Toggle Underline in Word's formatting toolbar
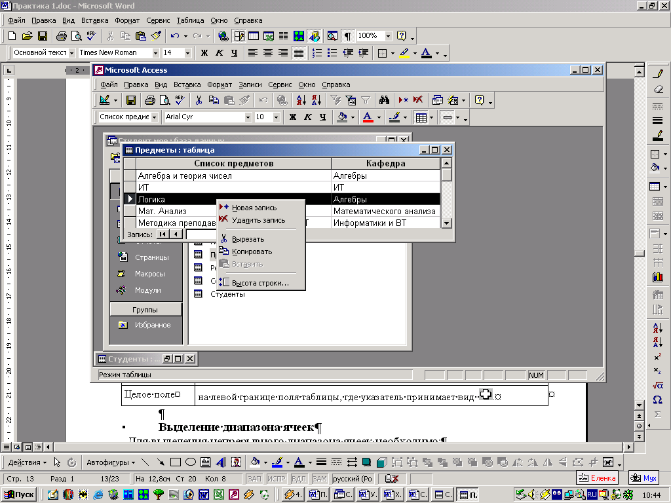Image resolution: width=671 pixels, height=503 pixels. (235, 52)
